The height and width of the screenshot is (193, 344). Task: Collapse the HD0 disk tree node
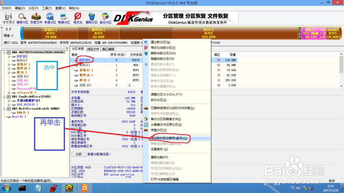click(x=4, y=52)
